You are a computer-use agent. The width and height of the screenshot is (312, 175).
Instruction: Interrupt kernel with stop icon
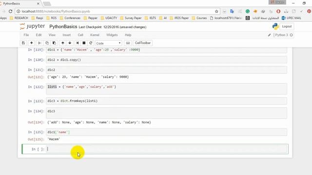coord(84,43)
